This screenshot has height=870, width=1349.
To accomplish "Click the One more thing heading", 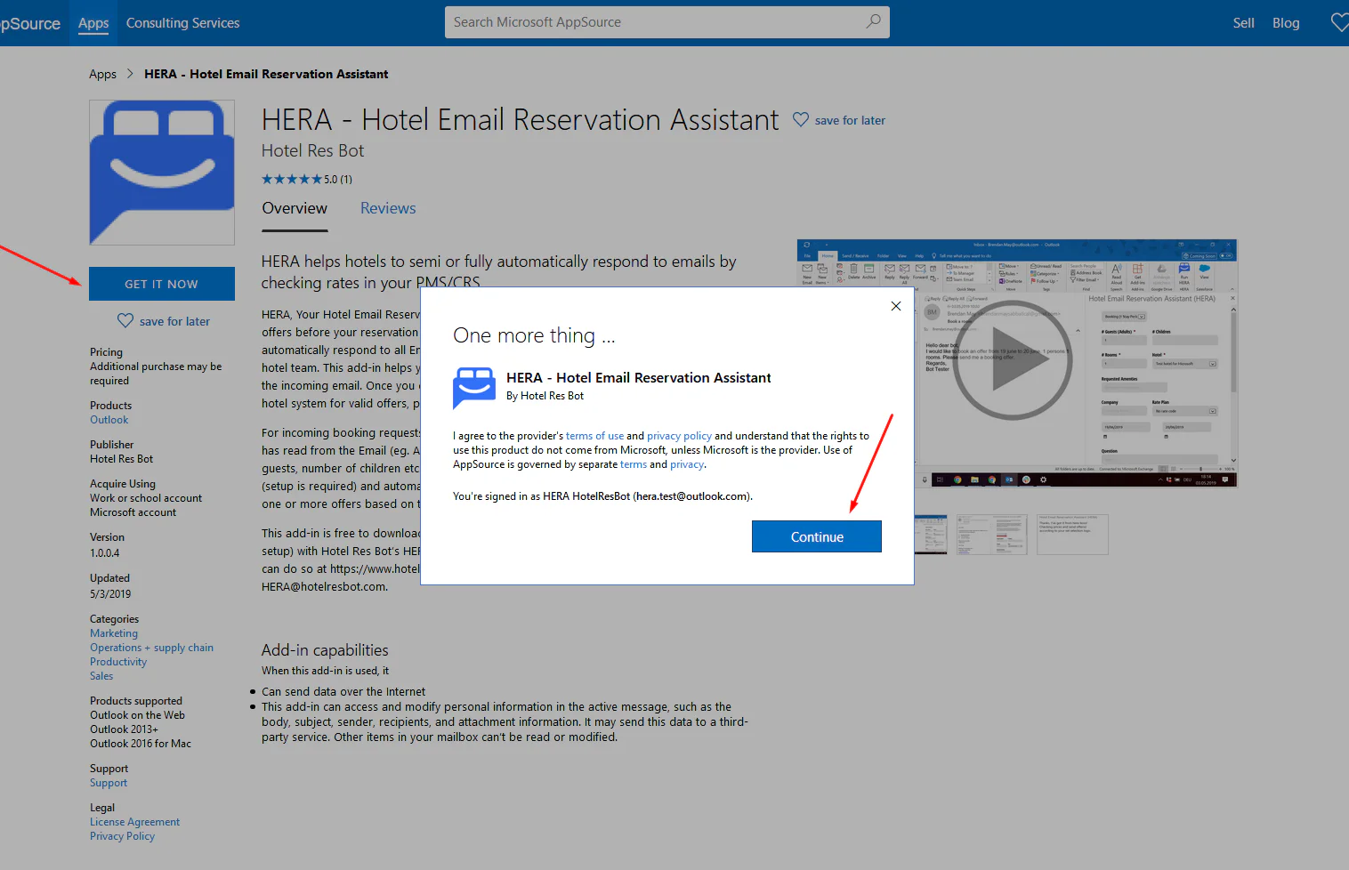I will (x=534, y=335).
